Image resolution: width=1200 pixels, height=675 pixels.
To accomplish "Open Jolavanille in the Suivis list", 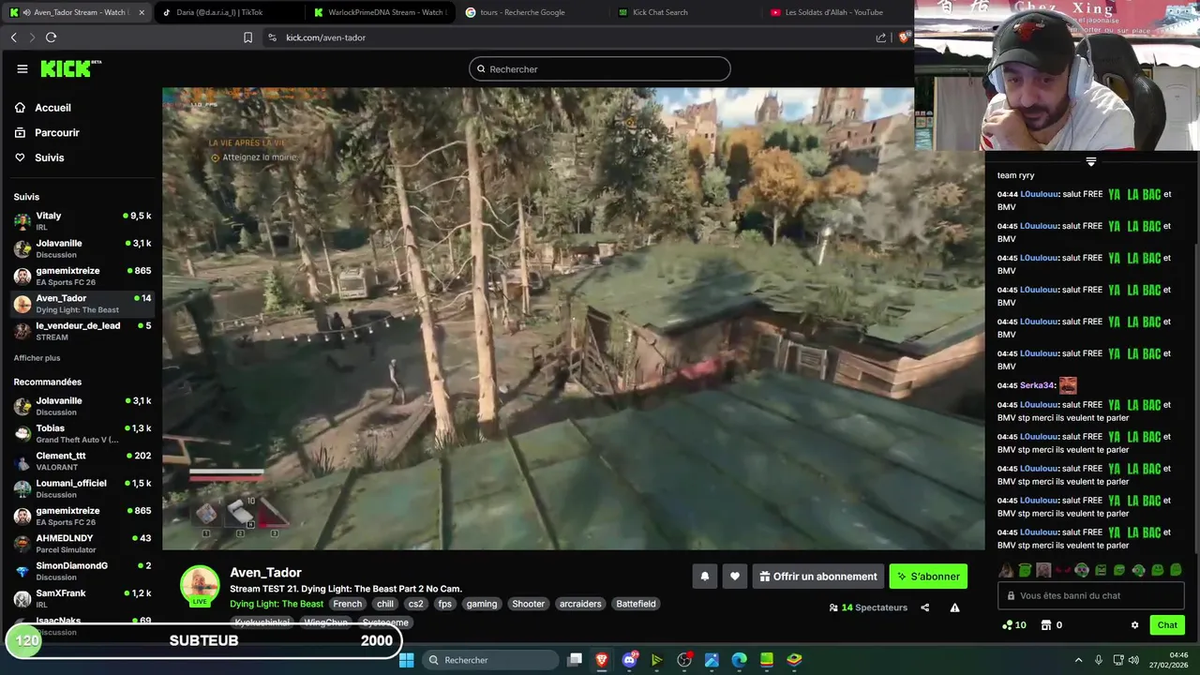I will pyautogui.click(x=82, y=248).
